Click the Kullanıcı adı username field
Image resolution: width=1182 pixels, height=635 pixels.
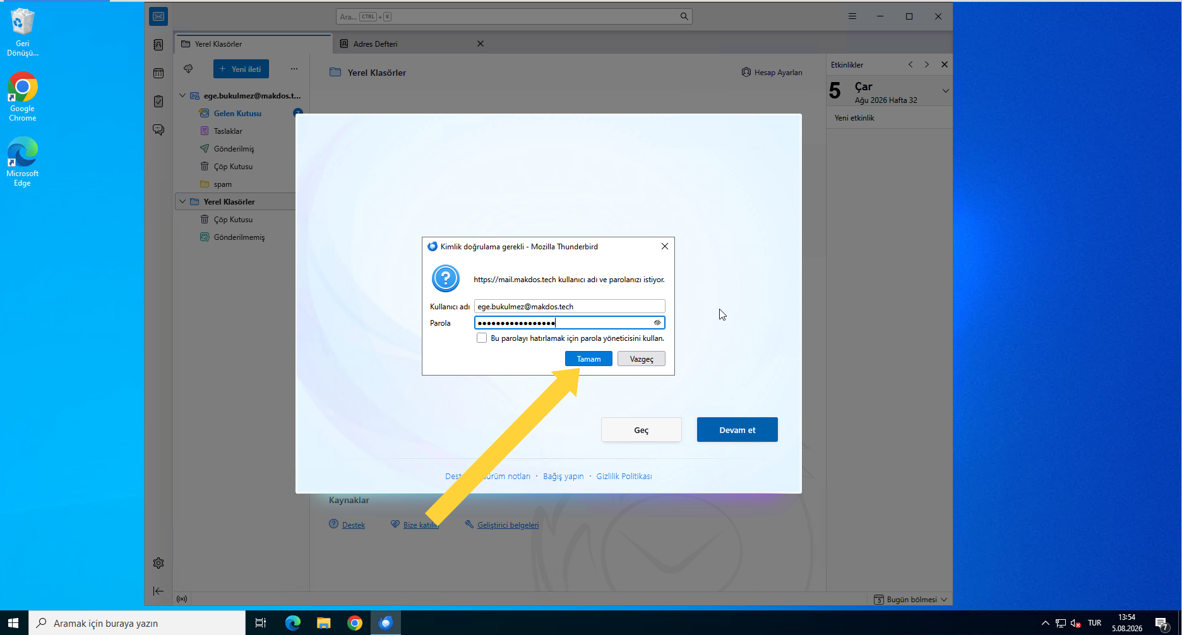570,306
